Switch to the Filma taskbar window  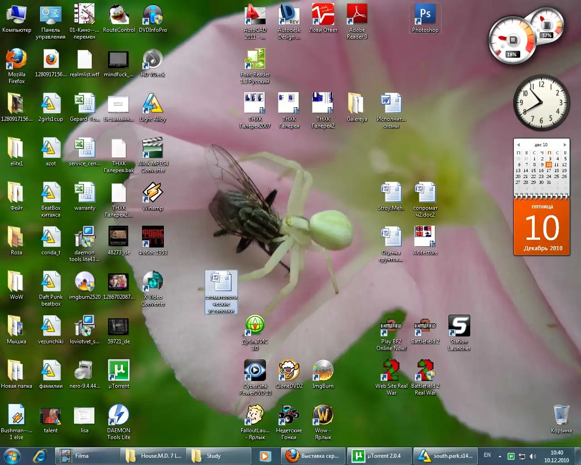[87, 456]
